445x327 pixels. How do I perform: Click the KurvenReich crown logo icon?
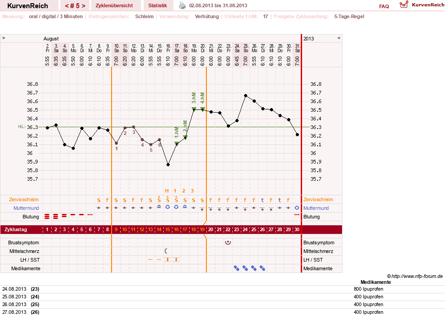pyautogui.click(x=404, y=5)
